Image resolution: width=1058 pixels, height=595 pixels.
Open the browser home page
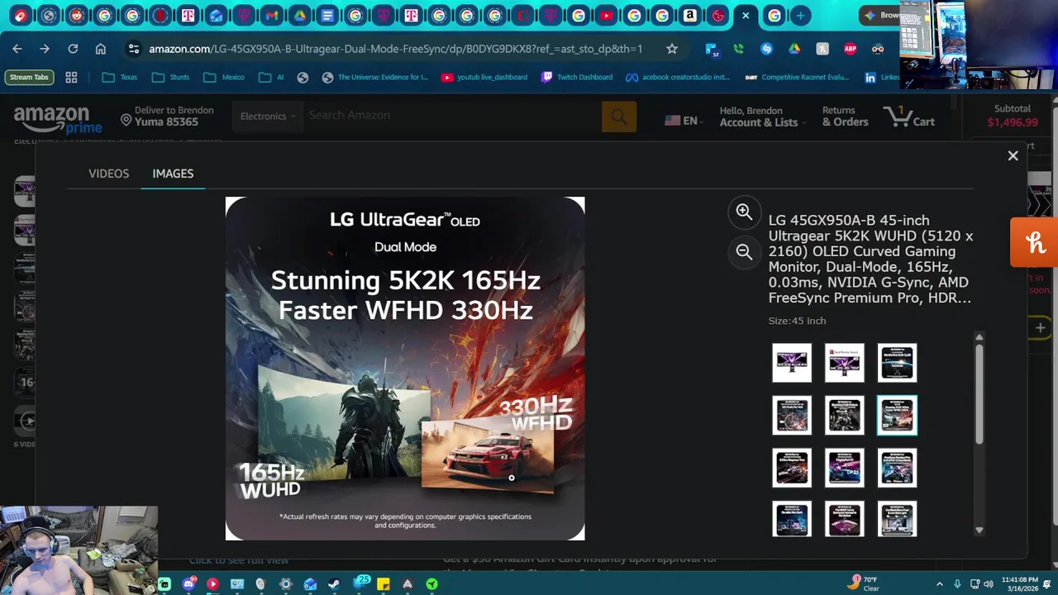tap(101, 49)
